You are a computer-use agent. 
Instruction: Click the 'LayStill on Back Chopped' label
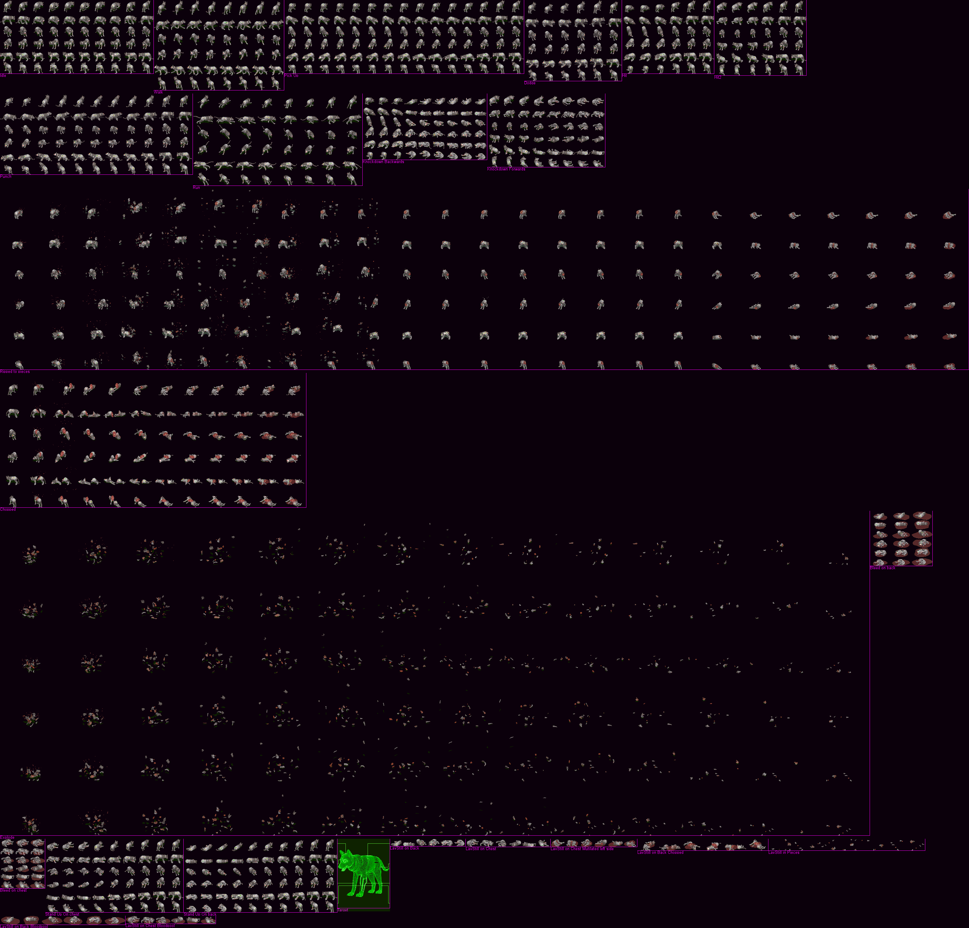660,852
